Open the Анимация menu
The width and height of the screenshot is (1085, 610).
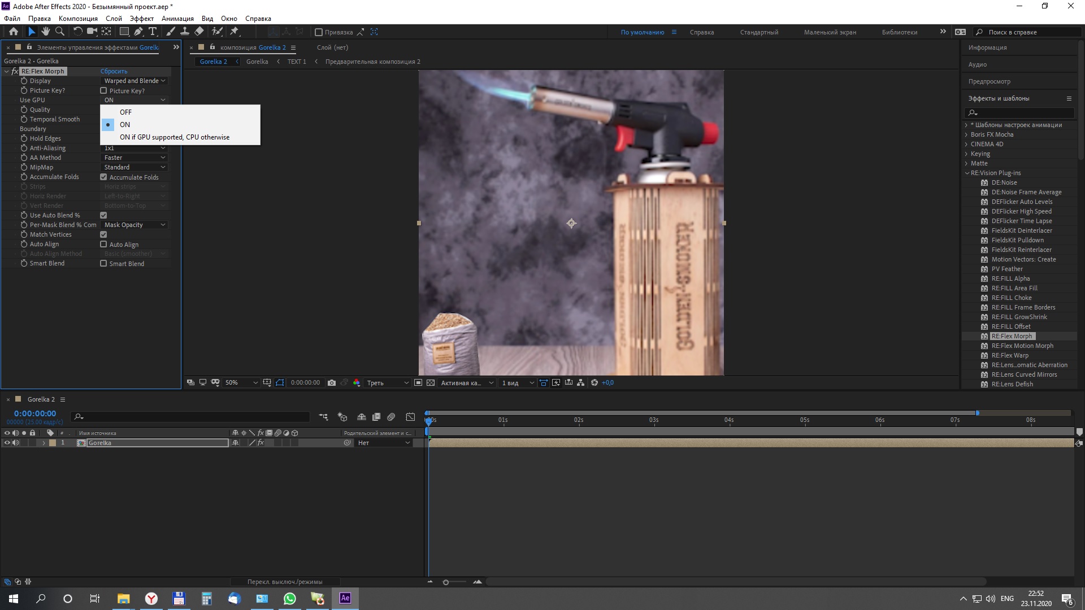tap(177, 19)
